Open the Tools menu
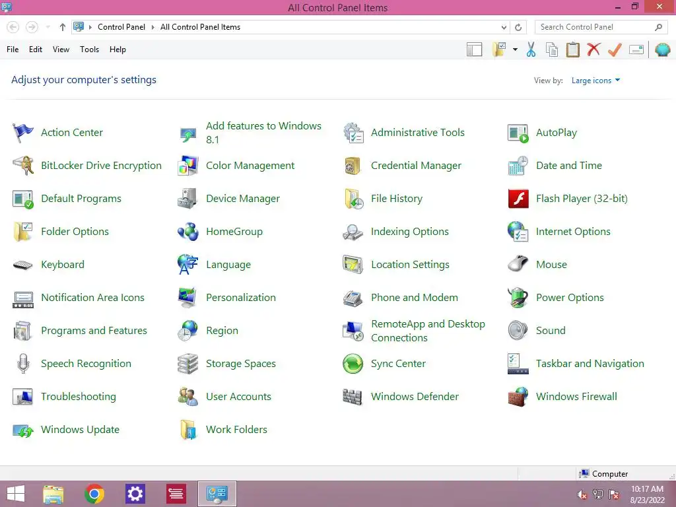676x507 pixels. coord(89,50)
